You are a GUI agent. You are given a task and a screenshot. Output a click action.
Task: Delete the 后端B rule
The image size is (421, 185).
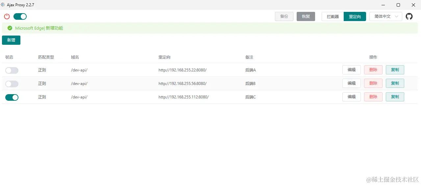373,83
